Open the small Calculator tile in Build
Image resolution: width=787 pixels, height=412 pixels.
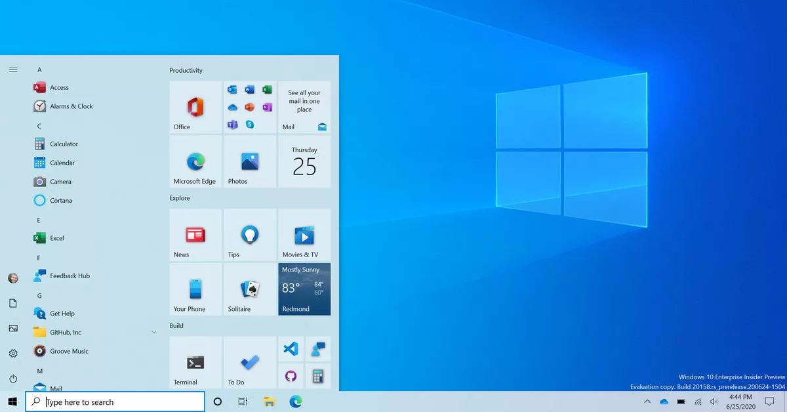(x=318, y=377)
